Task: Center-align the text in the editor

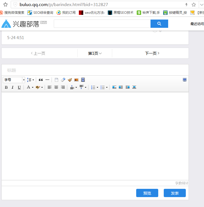Action: (56, 87)
